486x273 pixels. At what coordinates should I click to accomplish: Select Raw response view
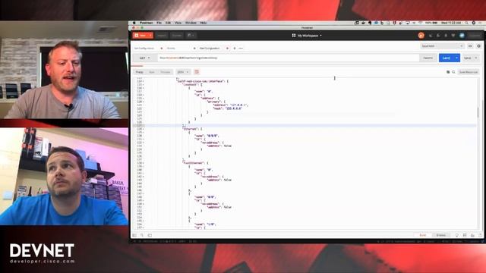coord(152,72)
